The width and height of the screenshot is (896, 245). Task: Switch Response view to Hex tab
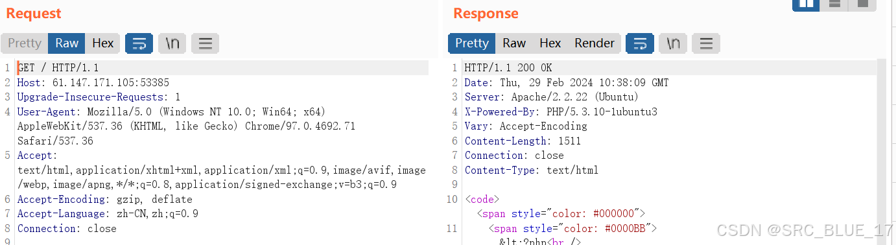coord(550,43)
